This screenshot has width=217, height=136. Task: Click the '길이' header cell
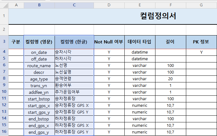point(171,42)
